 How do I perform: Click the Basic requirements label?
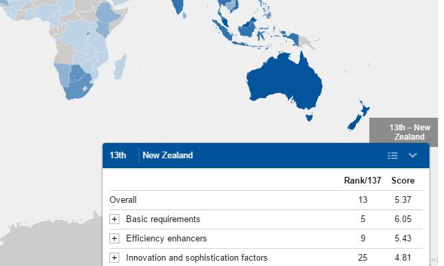[x=163, y=219]
